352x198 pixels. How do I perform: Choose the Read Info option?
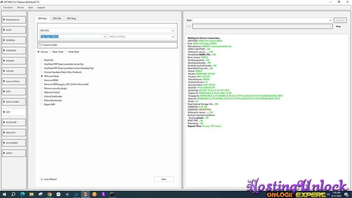[x=42, y=60]
